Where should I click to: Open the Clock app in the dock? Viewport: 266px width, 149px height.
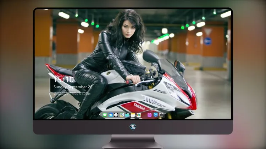pyautogui.click(x=116, y=115)
